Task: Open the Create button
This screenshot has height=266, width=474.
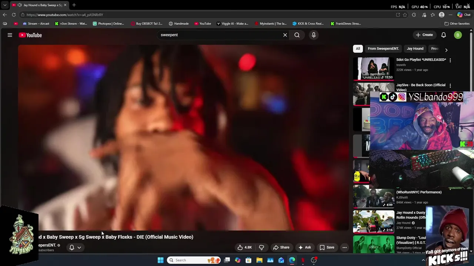Action: [424, 35]
